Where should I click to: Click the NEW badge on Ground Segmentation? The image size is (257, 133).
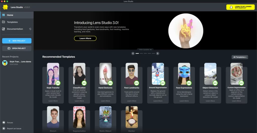coord(163,83)
